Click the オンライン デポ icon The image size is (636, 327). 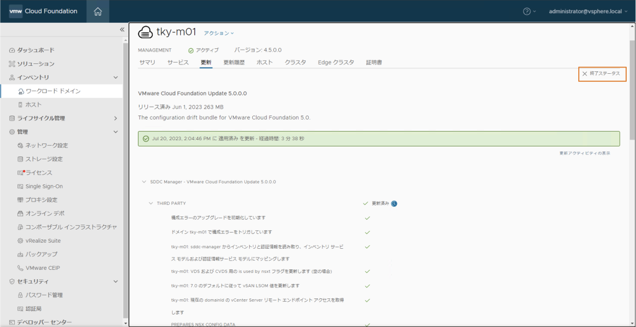tap(20, 213)
